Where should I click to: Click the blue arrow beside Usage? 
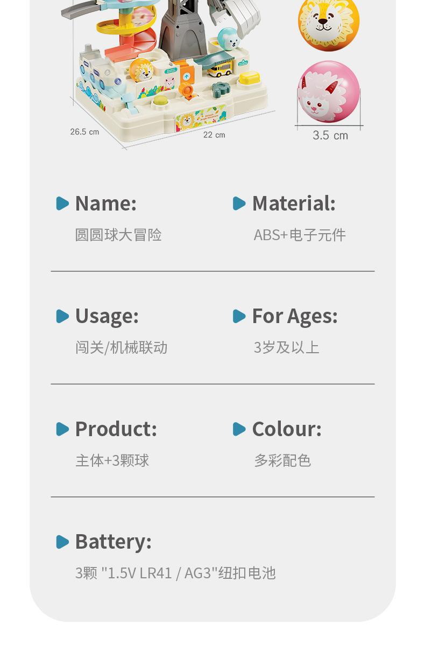coord(63,316)
